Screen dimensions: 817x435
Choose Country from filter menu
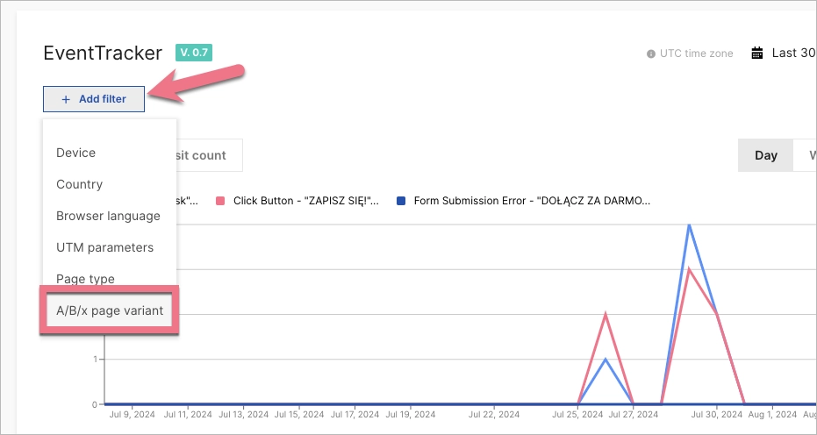point(79,184)
